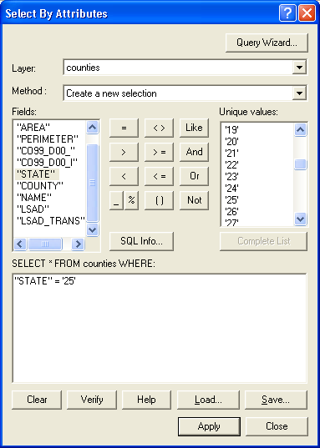Choose unique value '22'
320x448 pixels.
tap(231, 165)
